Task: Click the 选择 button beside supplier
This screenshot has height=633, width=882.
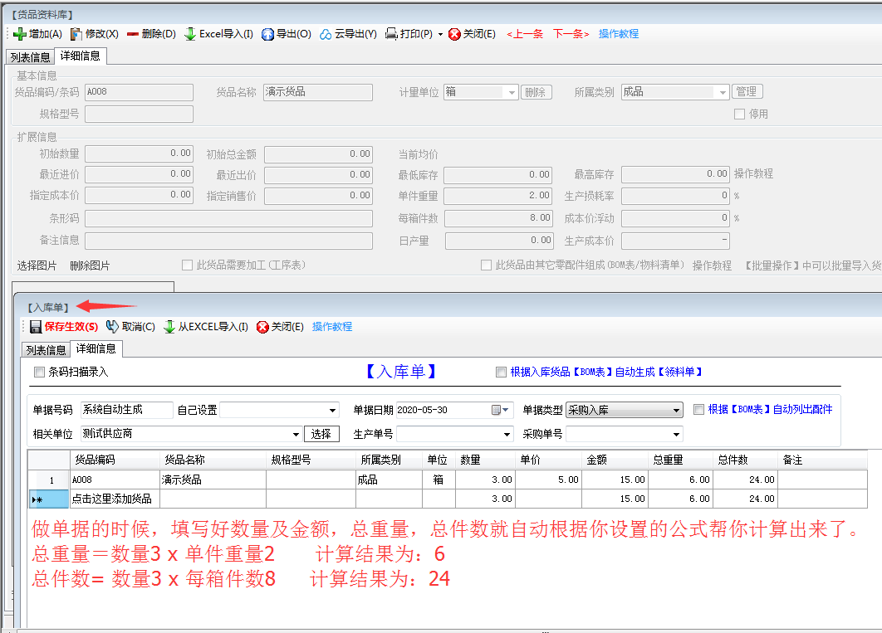Action: tap(321, 434)
